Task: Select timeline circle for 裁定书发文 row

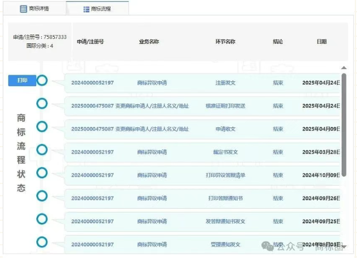Action: (42, 150)
